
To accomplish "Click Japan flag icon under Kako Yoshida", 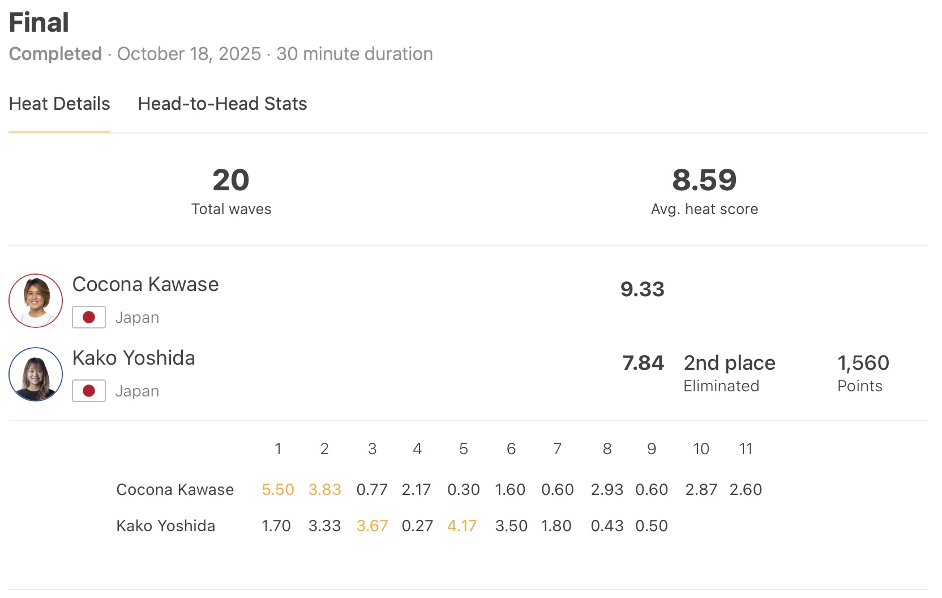I will pyautogui.click(x=89, y=391).
